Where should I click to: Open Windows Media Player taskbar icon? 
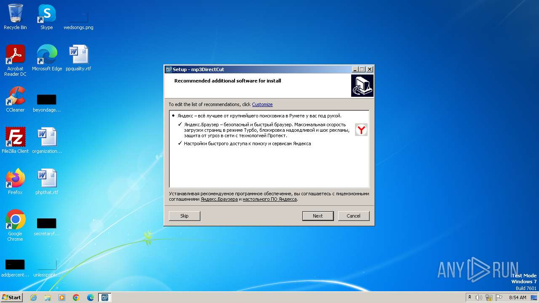click(x=62, y=298)
